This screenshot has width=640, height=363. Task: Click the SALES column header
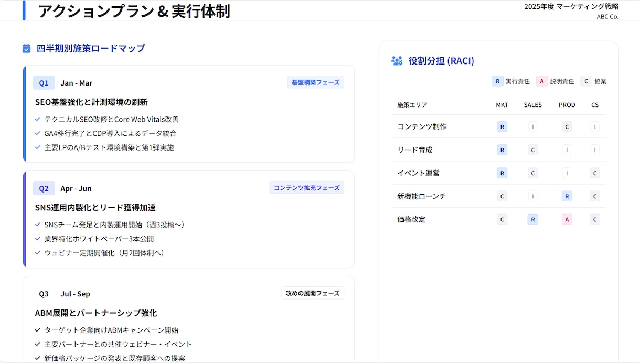[x=533, y=105]
